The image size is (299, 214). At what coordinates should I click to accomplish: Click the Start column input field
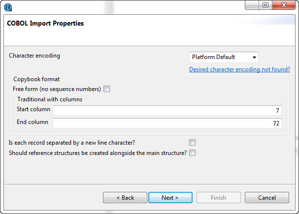(x=167, y=110)
